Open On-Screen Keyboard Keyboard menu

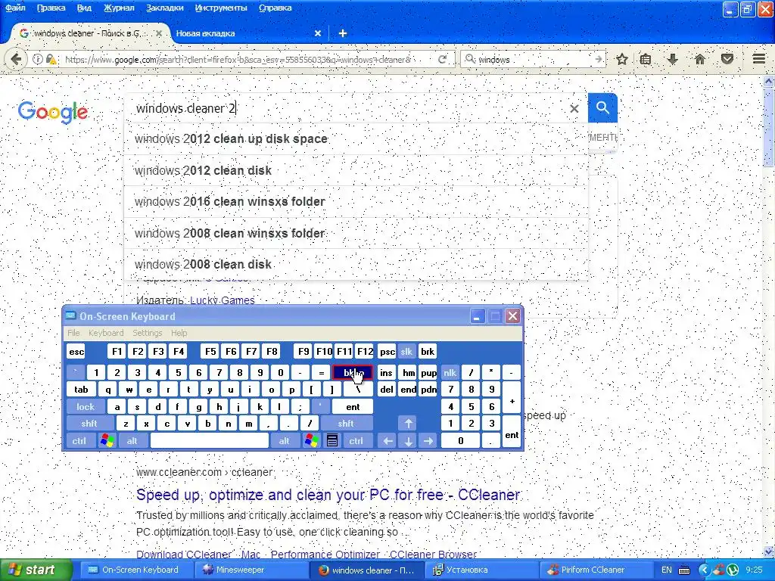106,333
